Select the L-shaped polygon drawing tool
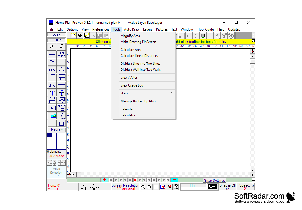The height and width of the screenshot is (210, 302). coord(52,62)
